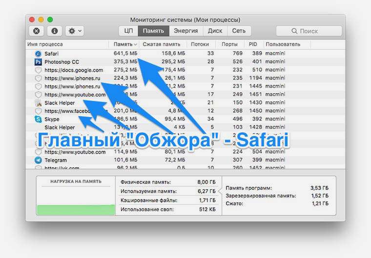Open the Сеть tab
The image size is (371, 258).
click(x=239, y=31)
